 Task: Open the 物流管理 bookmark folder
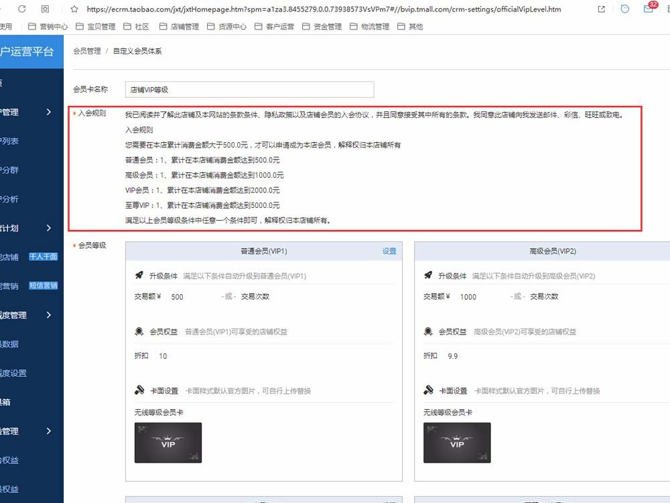coord(369,27)
